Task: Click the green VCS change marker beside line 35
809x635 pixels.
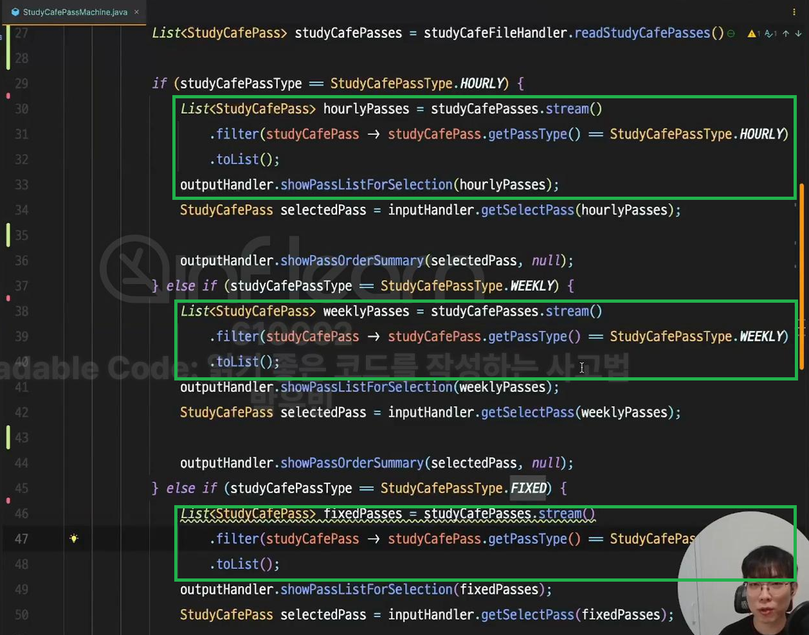Action: tap(8, 235)
